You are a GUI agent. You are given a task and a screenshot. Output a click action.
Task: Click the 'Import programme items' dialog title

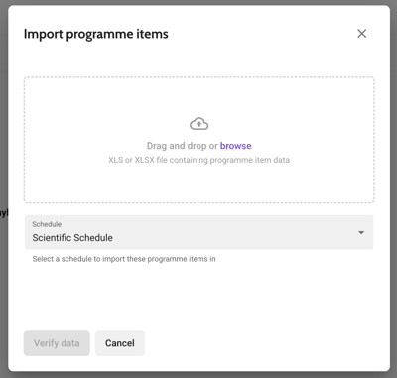click(96, 34)
